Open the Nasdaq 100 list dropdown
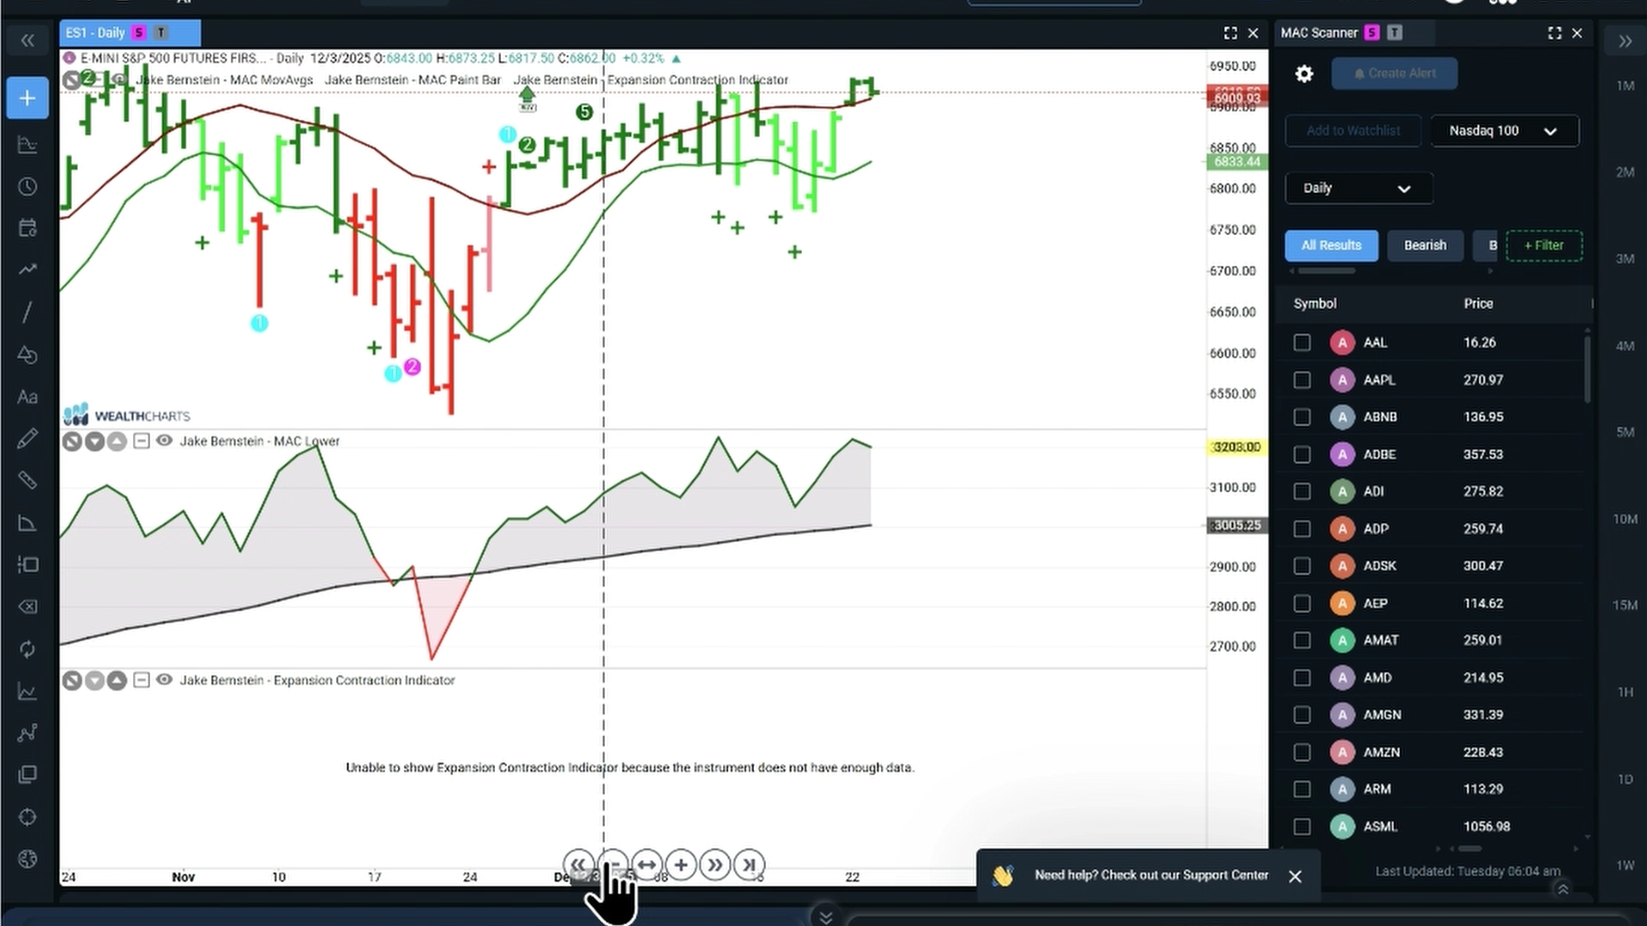Viewport: 1647px width, 926px height. 1505,131
